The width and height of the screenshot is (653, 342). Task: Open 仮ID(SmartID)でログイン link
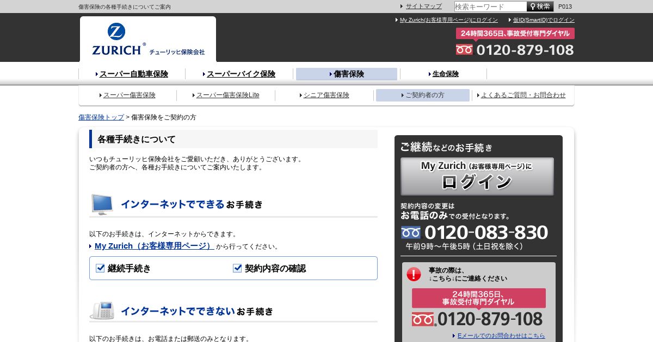pos(544,20)
